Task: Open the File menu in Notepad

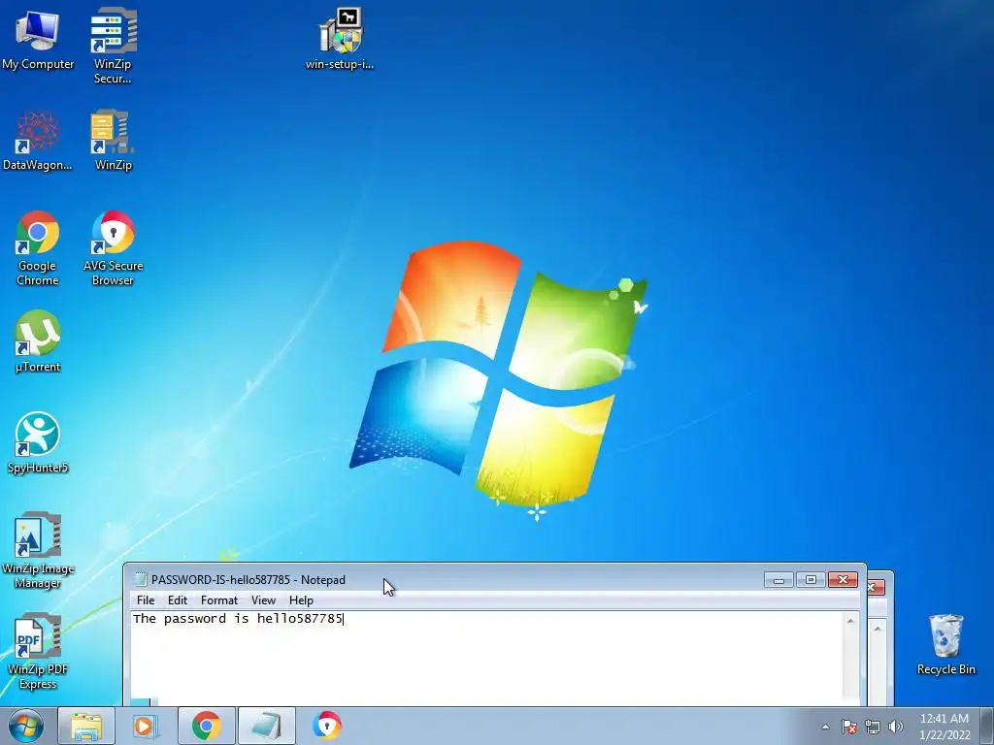Action: 146,599
